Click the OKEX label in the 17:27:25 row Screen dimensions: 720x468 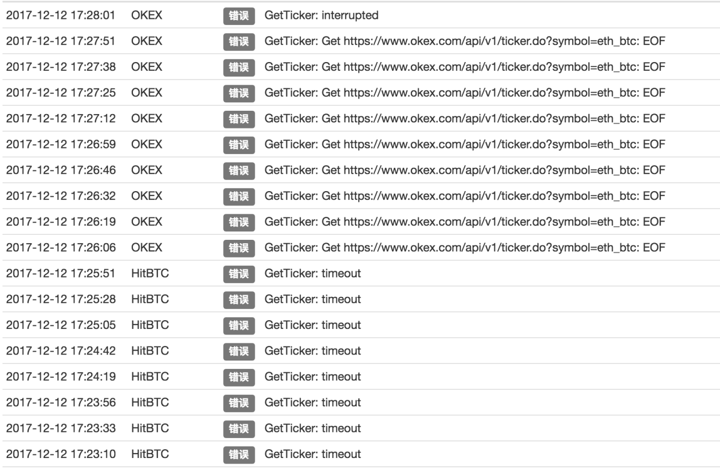[x=147, y=93]
